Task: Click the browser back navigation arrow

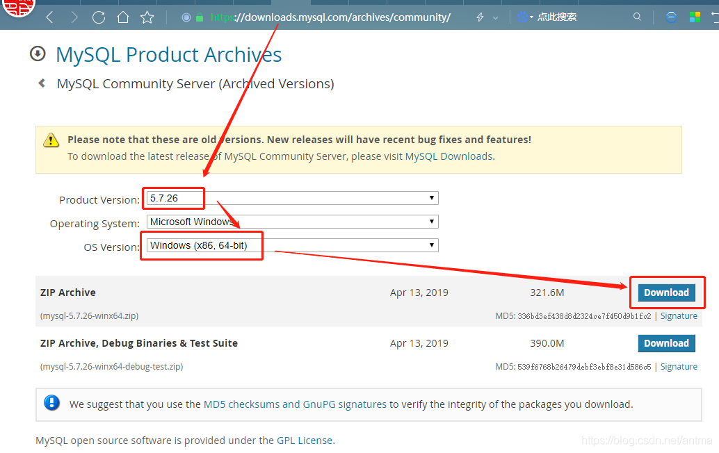Action: coord(49,17)
